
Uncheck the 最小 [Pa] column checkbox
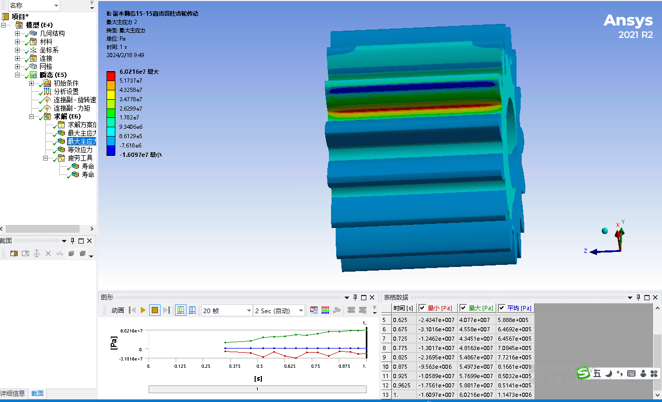(x=422, y=308)
